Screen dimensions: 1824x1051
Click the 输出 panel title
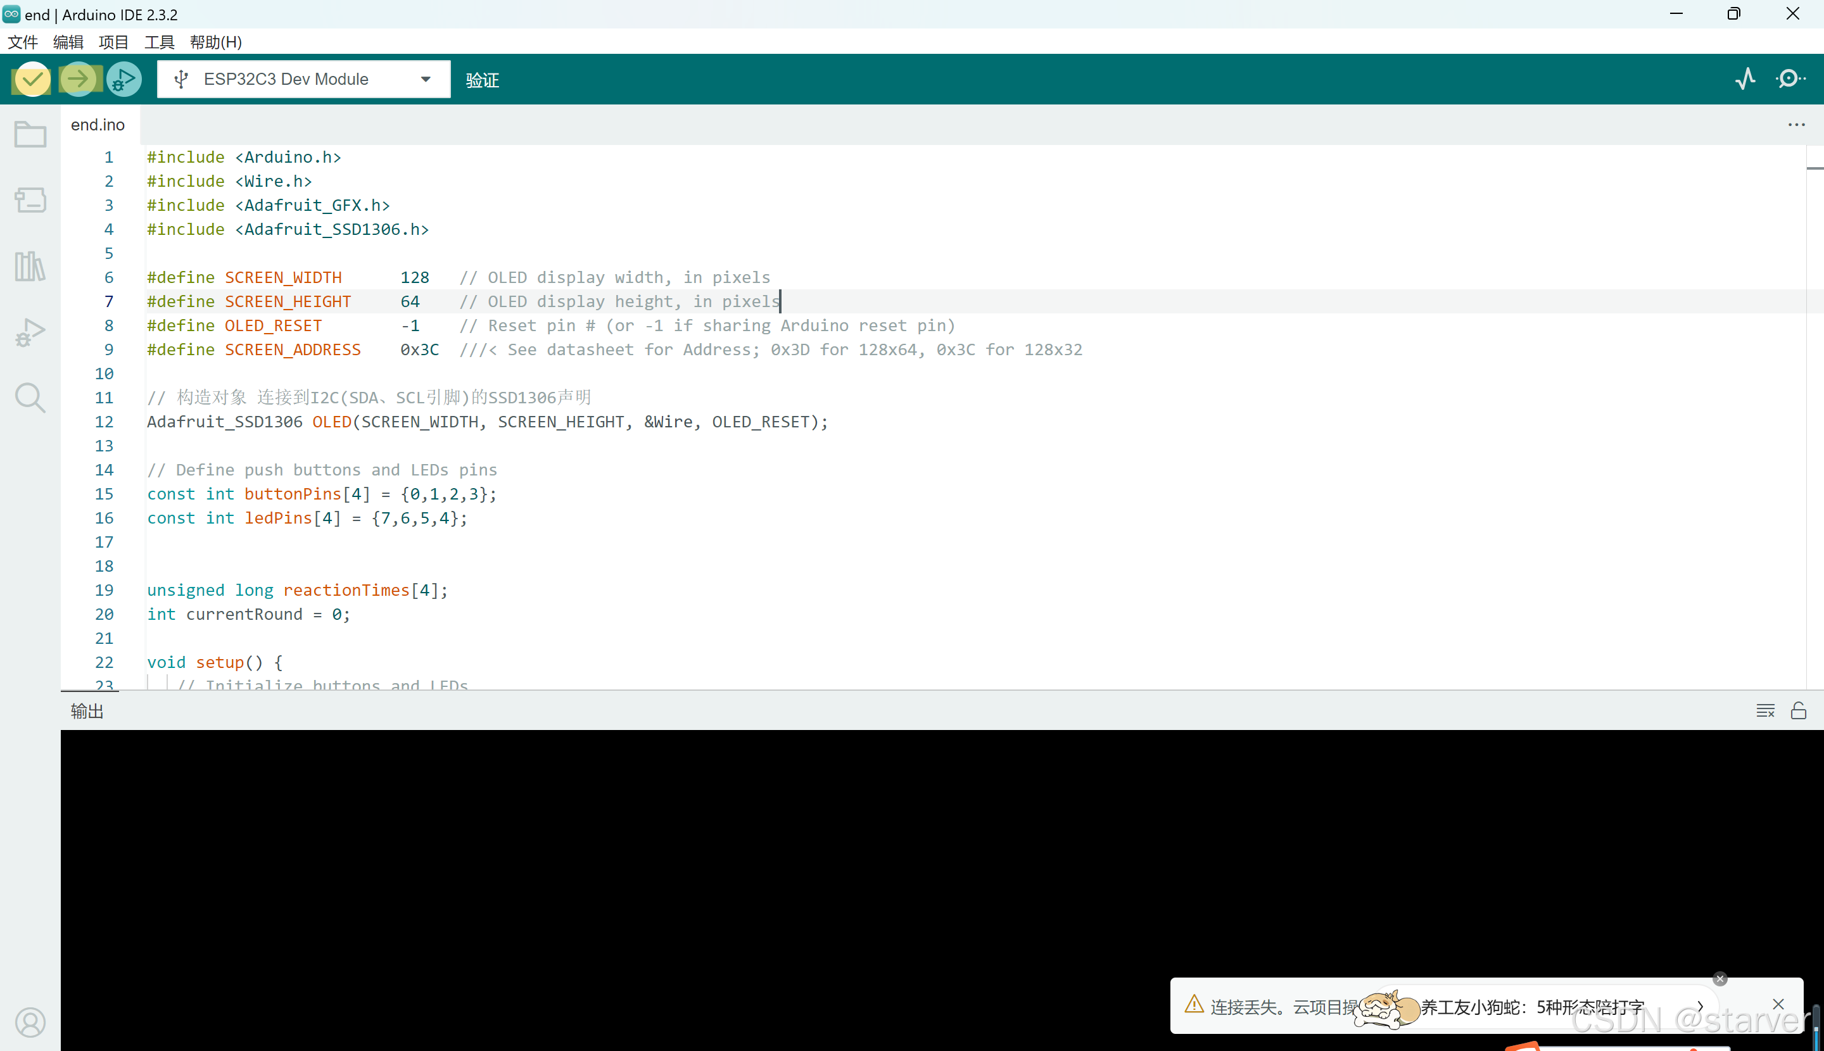pos(87,711)
